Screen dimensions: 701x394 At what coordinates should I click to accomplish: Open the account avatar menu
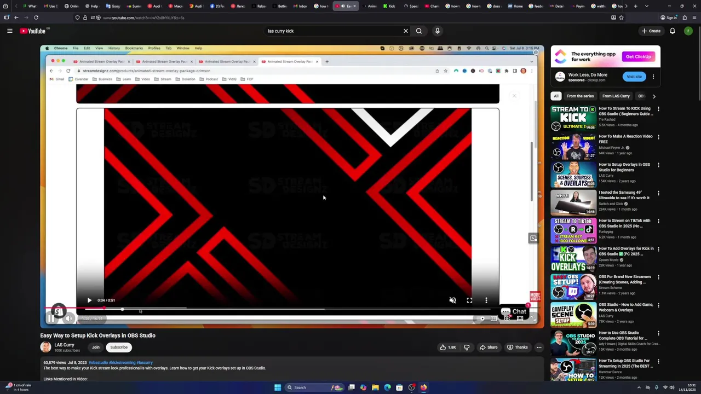(x=688, y=31)
